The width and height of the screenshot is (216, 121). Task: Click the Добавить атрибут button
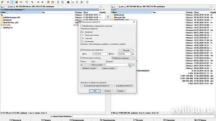point(89,68)
